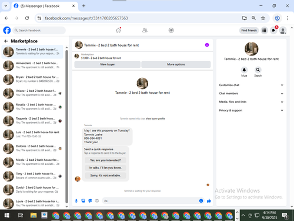Click the More options button
Image resolution: width=294 pixels, height=221 pixels.
176,64
